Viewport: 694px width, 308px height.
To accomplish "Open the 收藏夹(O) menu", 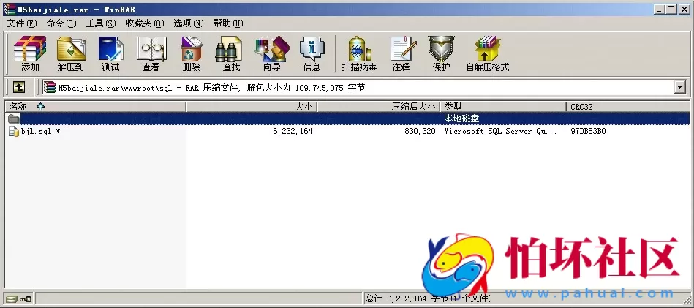I will (144, 23).
